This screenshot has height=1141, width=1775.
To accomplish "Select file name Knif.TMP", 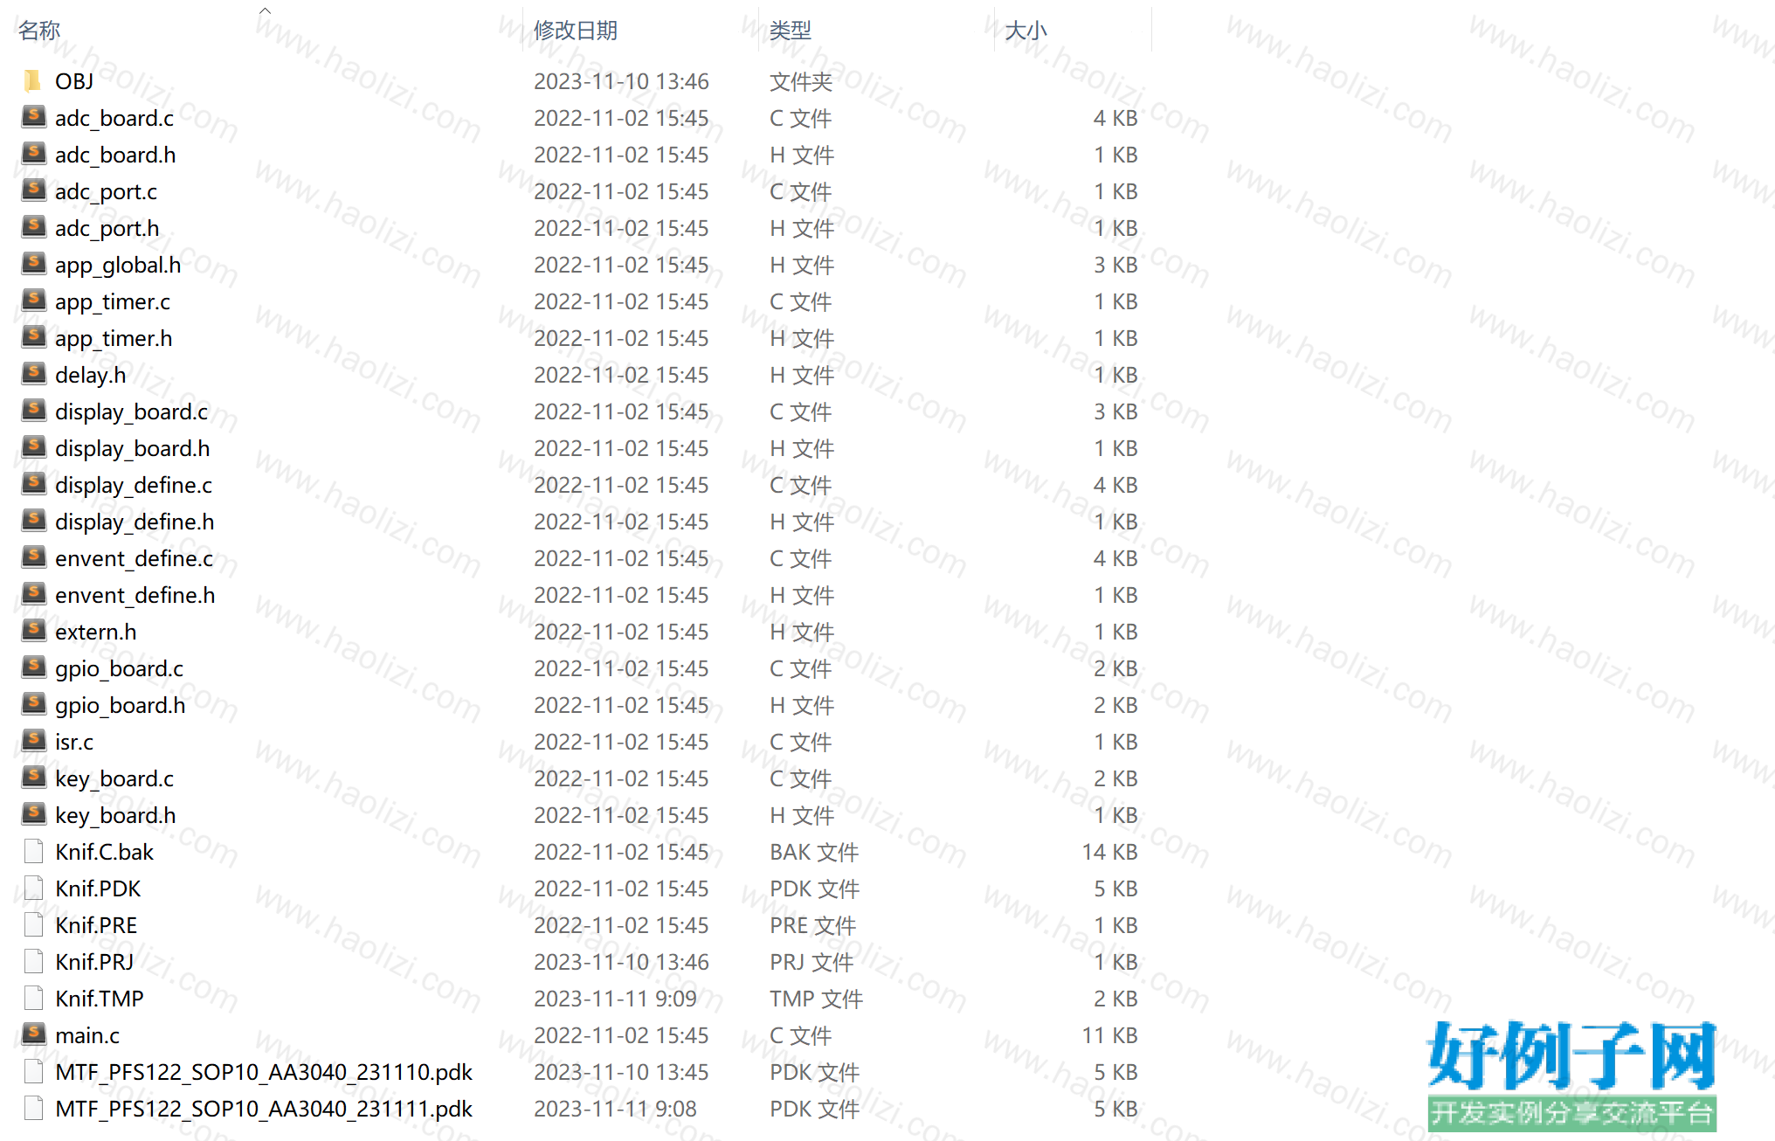I will point(100,999).
